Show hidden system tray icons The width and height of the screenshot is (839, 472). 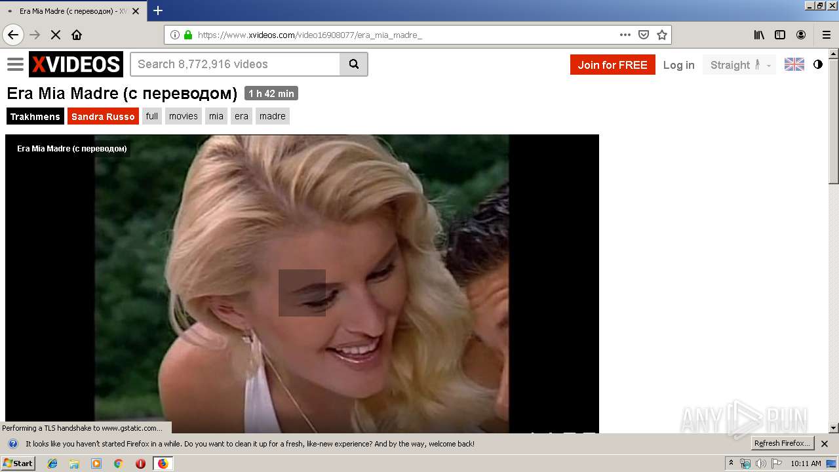tap(731, 463)
